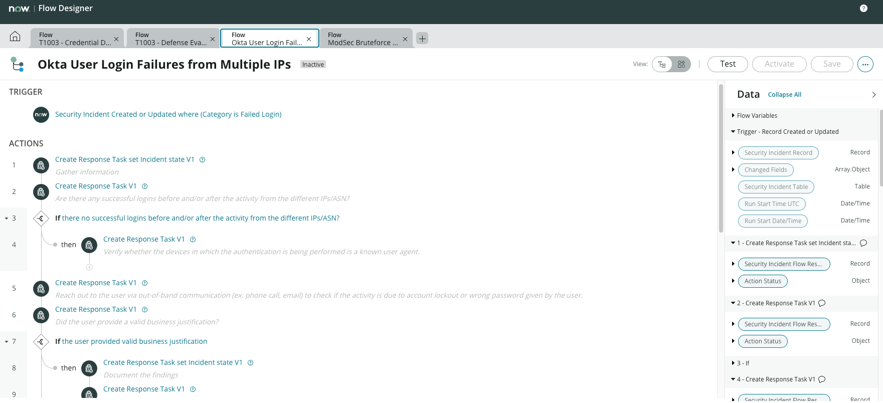Image resolution: width=883 pixels, height=403 pixels.
Task: Add action below step 4 plus icon
Action: (89, 267)
